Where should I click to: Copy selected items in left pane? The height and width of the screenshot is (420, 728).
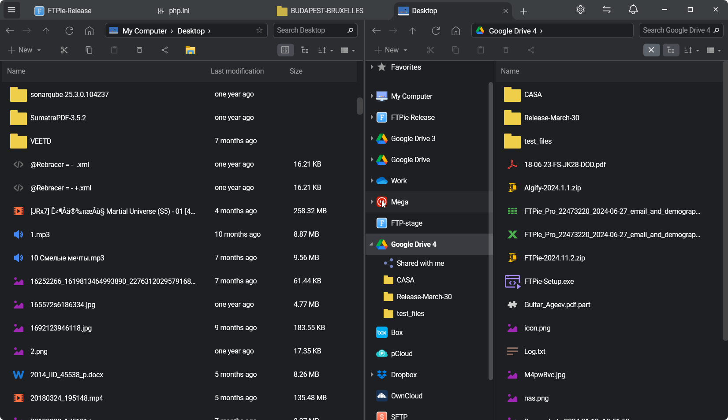89,50
